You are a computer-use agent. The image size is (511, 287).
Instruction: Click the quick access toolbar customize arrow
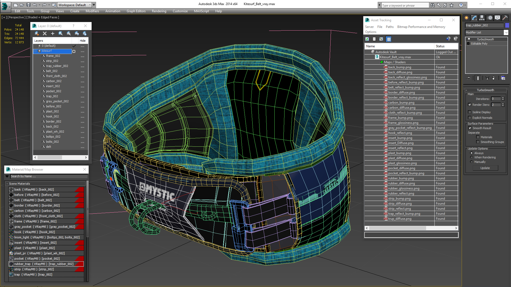(x=94, y=5)
